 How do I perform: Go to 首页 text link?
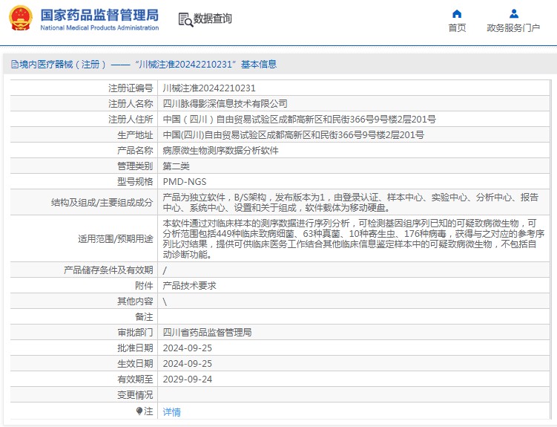pyautogui.click(x=457, y=27)
